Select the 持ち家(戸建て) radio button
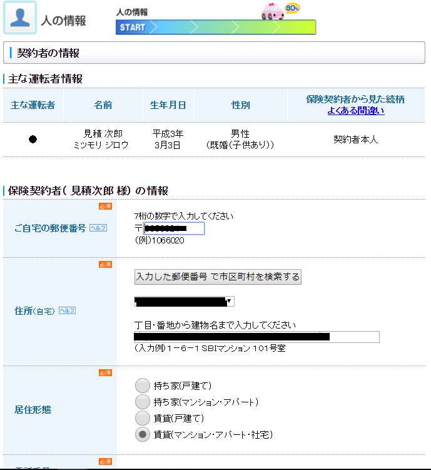 [143, 386]
